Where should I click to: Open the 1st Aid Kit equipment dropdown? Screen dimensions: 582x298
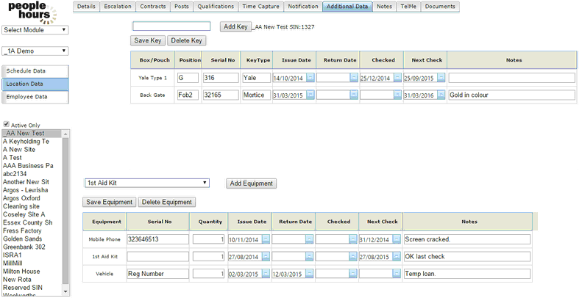coord(147,183)
